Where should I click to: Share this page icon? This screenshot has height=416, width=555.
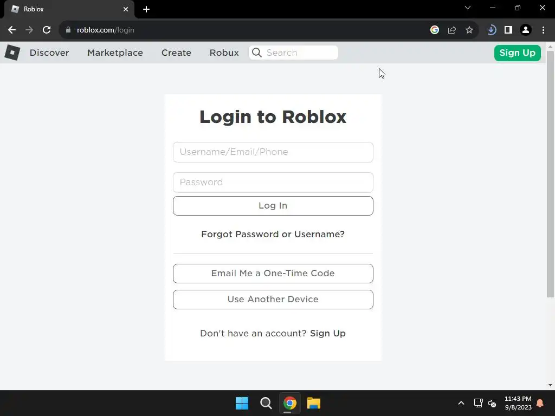(x=452, y=30)
